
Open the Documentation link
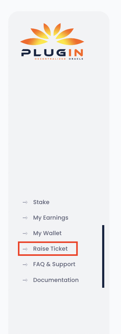(56, 280)
